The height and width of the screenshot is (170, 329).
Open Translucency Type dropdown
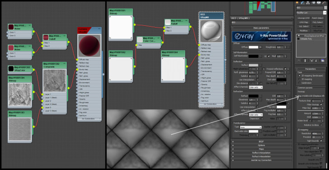(250, 127)
